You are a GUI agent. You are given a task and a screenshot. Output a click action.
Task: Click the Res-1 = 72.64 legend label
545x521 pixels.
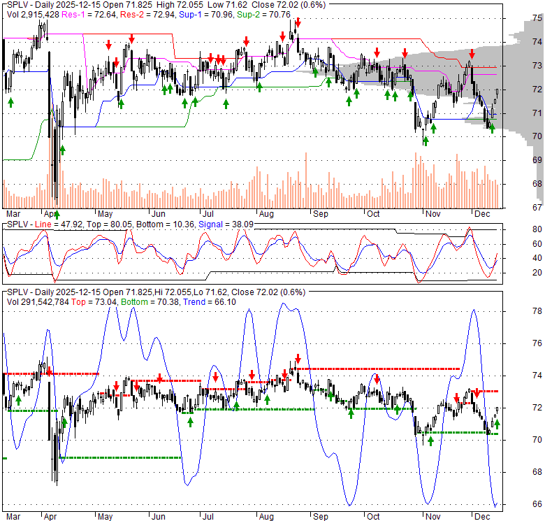tap(89, 15)
